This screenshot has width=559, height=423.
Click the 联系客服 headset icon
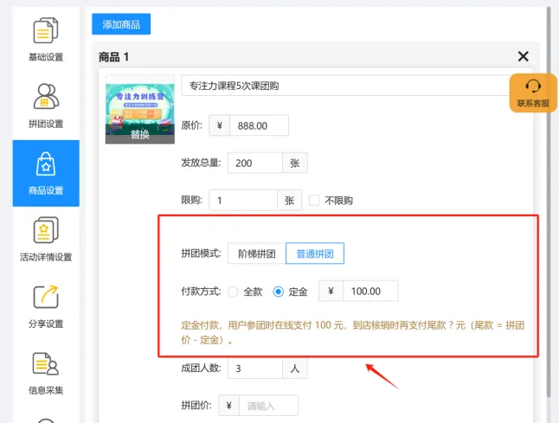pyautogui.click(x=533, y=87)
